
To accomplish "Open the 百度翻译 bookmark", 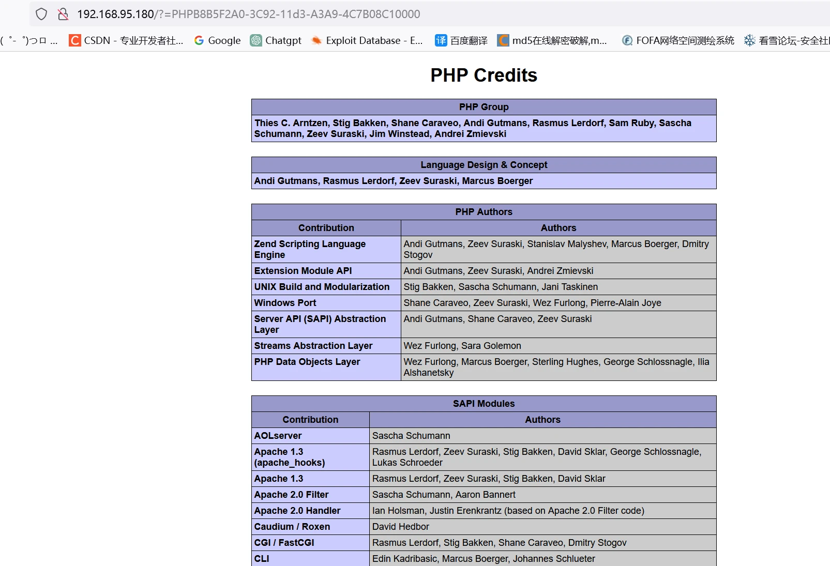I will [461, 40].
